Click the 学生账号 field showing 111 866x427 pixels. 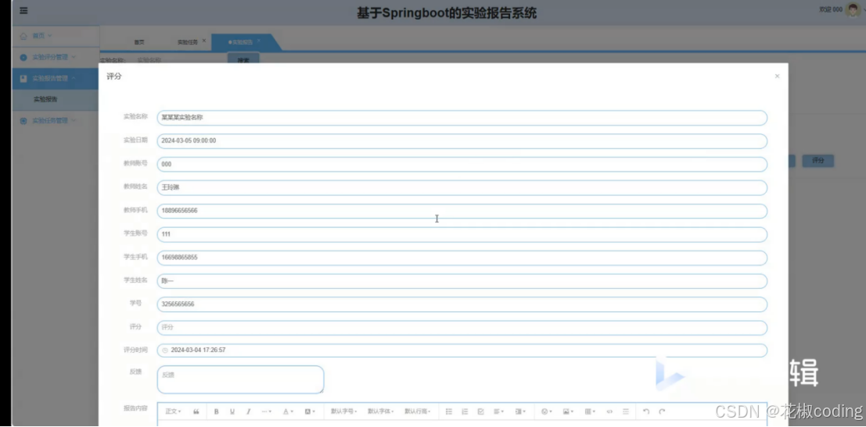462,234
